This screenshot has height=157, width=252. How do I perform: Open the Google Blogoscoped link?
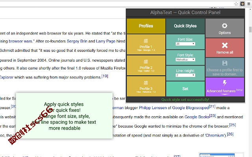pos(191,108)
